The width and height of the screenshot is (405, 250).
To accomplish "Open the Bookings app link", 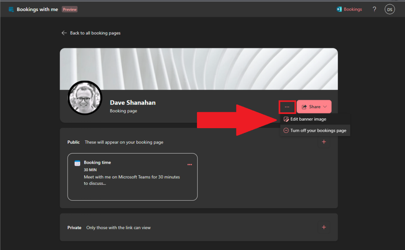I will [x=349, y=9].
